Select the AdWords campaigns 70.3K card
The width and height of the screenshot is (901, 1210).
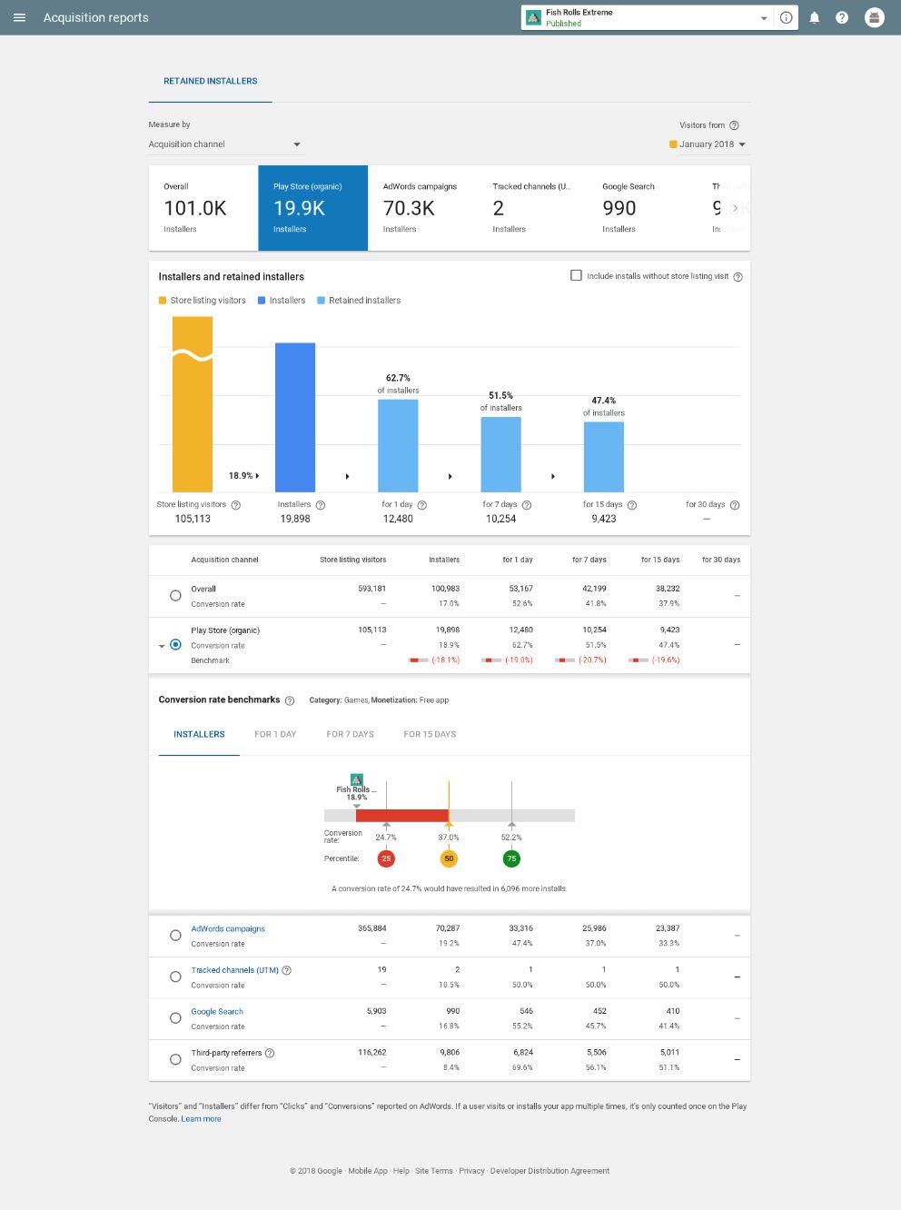[x=422, y=208]
